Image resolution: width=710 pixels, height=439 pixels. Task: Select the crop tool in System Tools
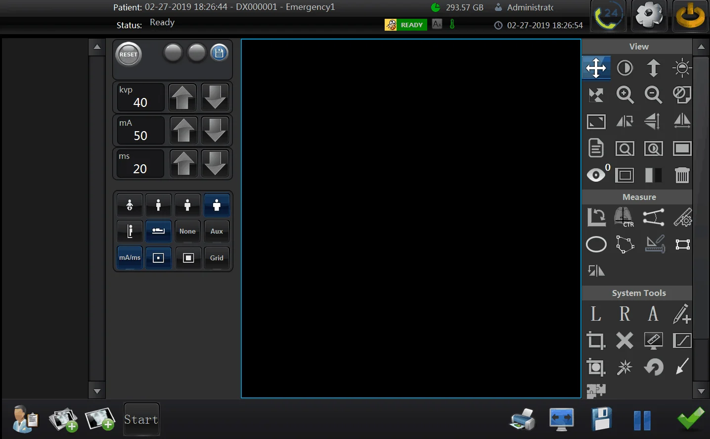click(596, 341)
